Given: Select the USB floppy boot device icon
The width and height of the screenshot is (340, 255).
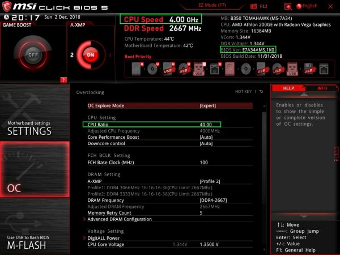Looking at the screenshot, I should click(x=308, y=69).
